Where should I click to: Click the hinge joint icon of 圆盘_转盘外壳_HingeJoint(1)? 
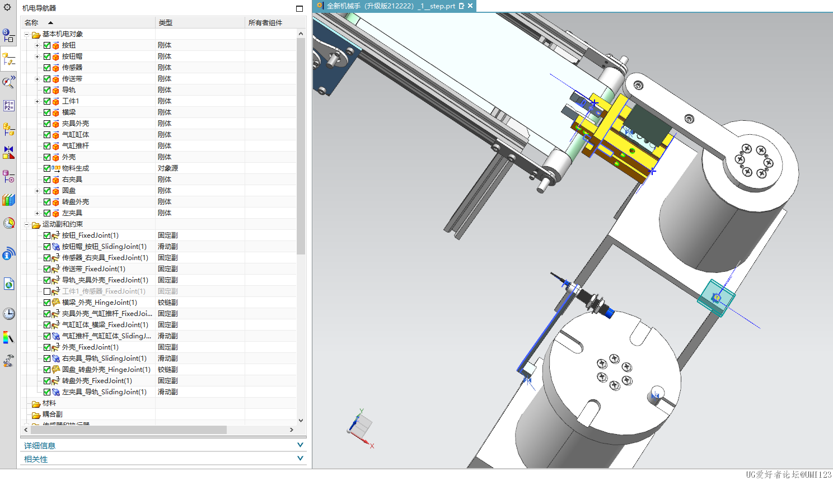coord(56,370)
